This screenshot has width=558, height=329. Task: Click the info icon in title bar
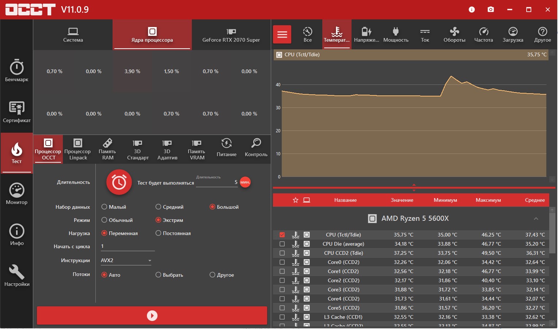click(x=472, y=10)
